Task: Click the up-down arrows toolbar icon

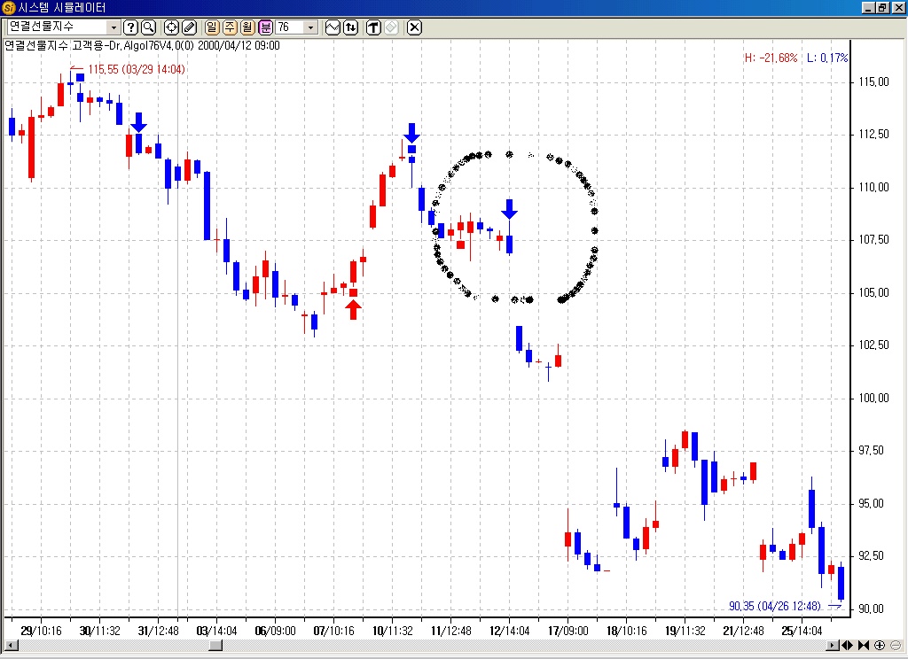Action: [351, 27]
